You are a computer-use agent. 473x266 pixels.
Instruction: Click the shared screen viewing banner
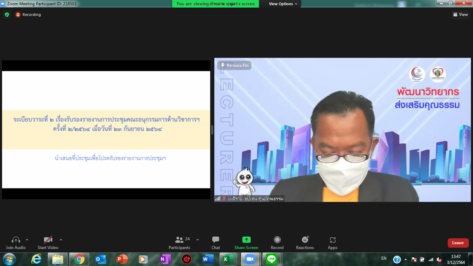pyautogui.click(x=215, y=4)
